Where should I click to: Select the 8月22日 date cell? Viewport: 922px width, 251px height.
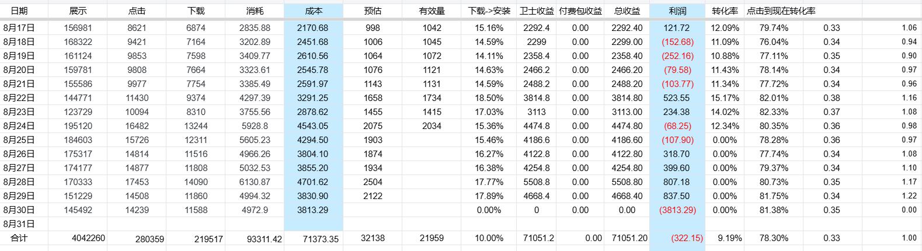[19, 97]
